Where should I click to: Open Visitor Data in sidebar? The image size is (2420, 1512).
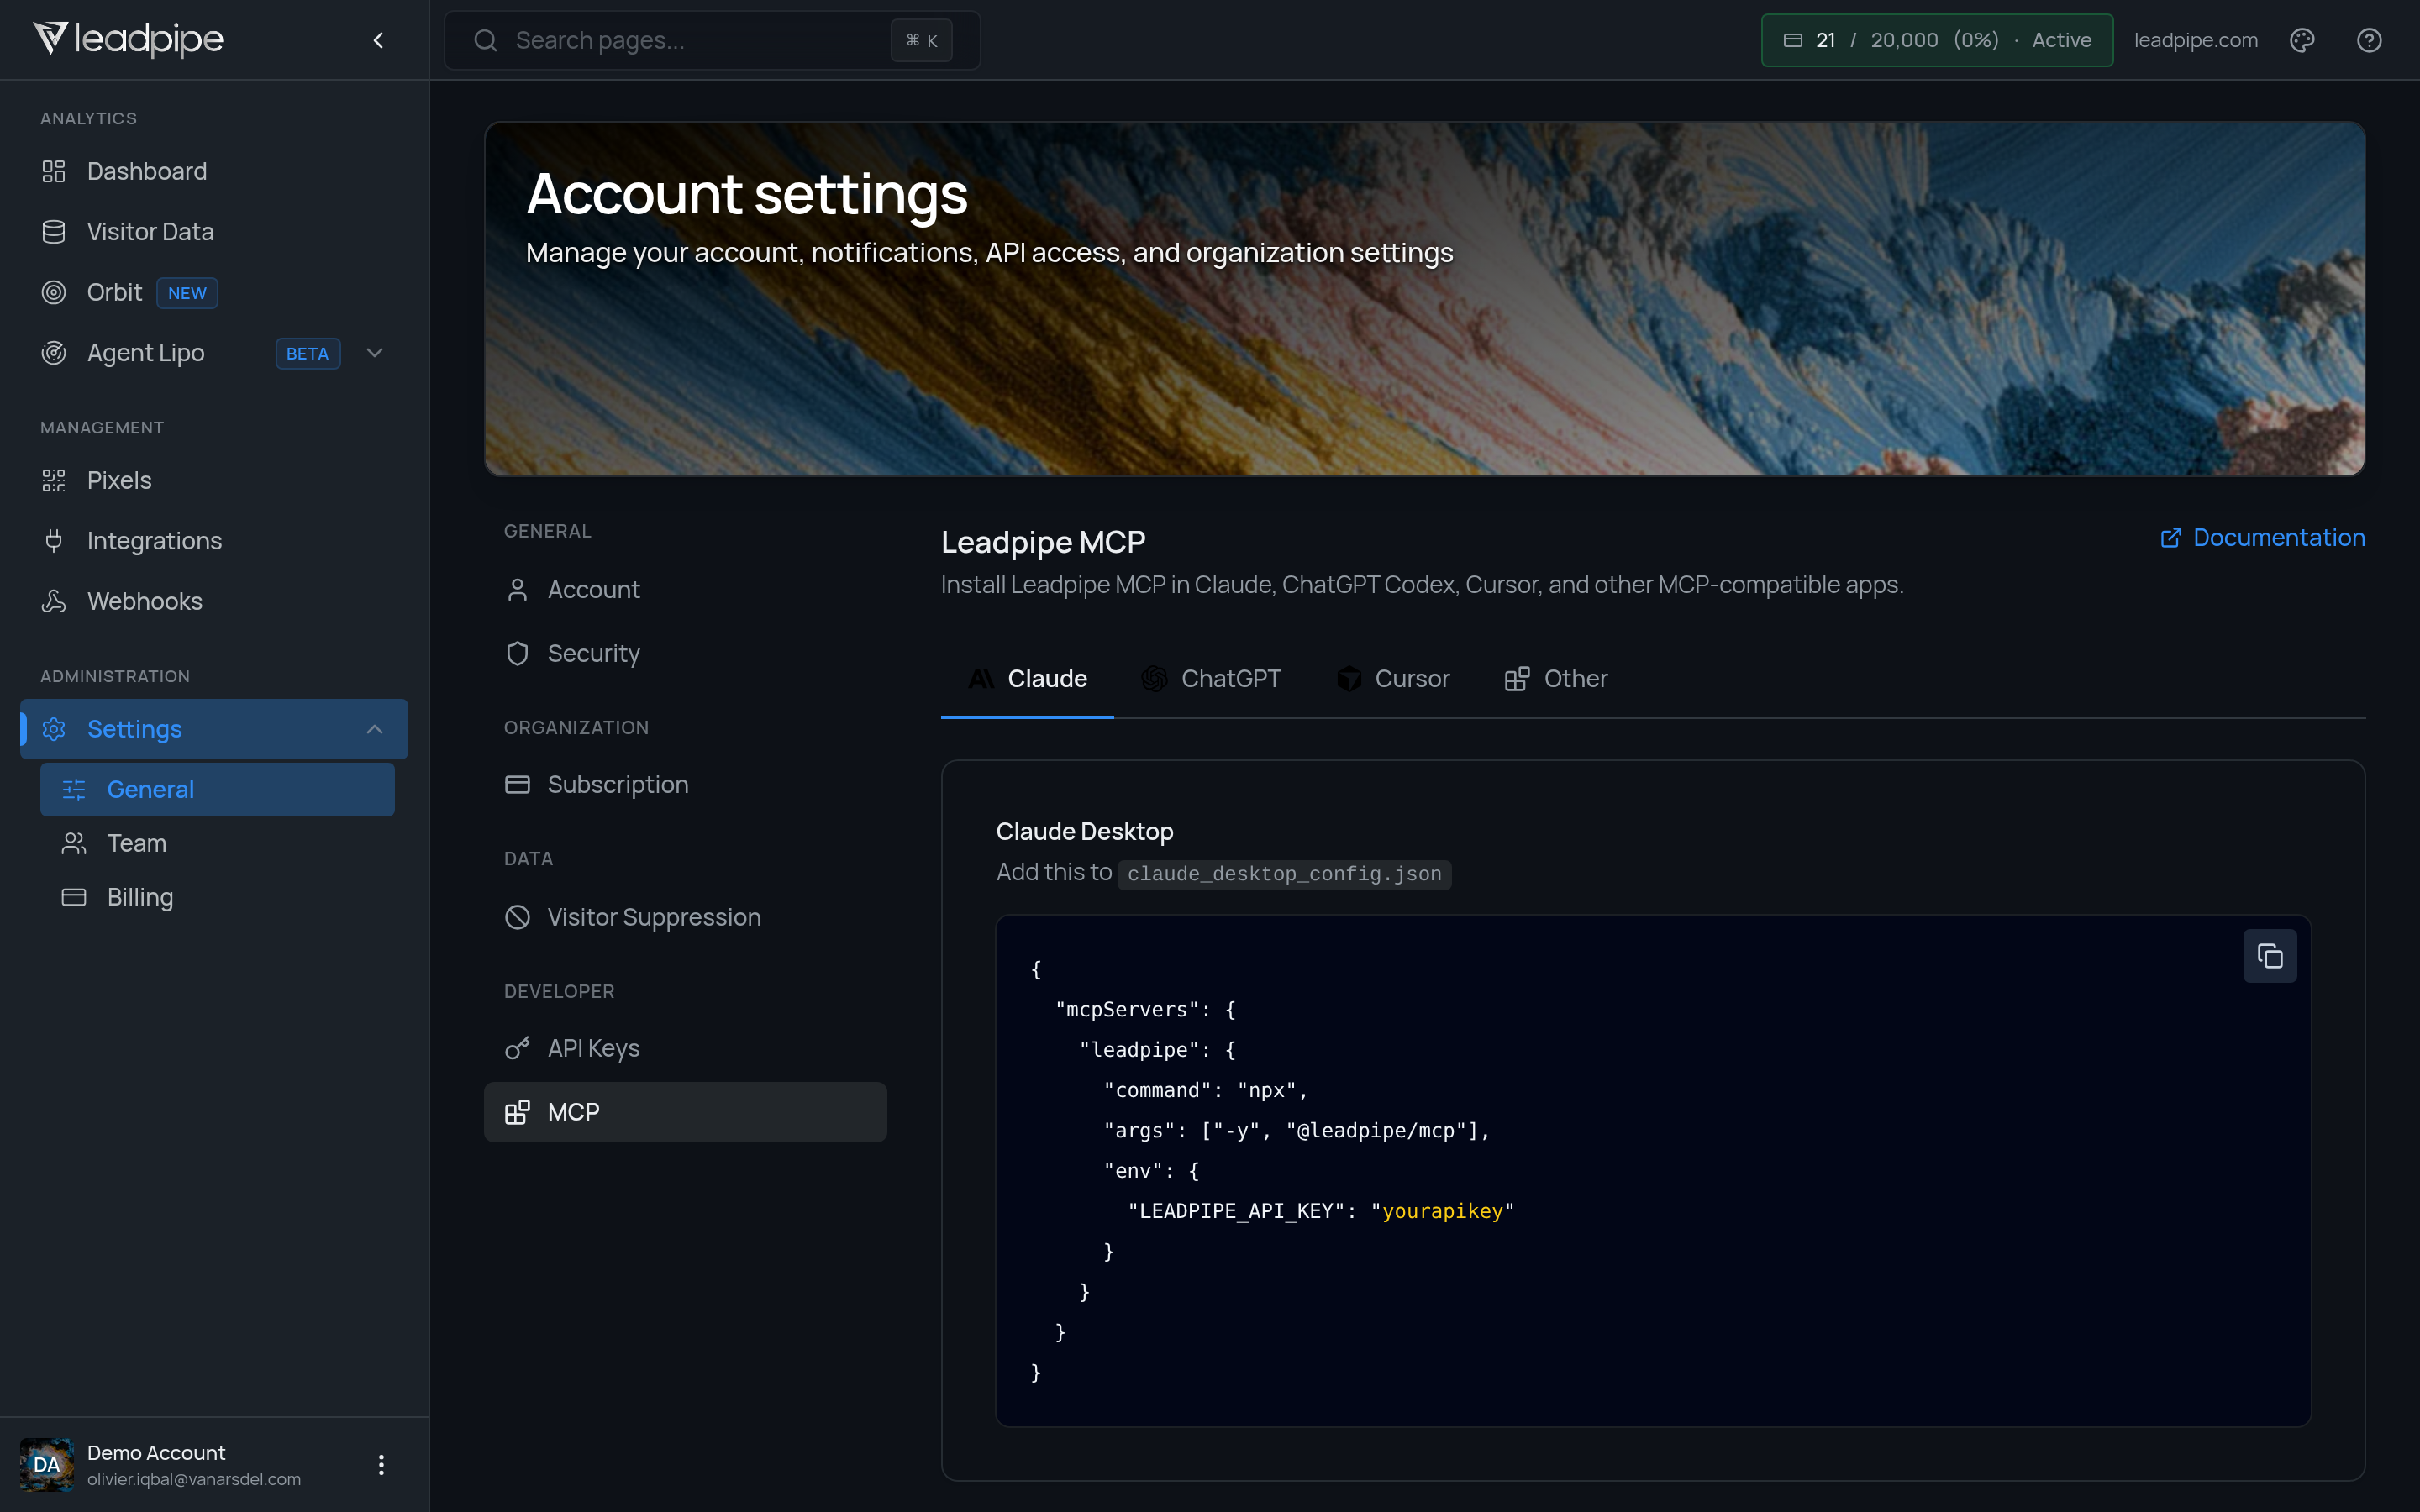[214, 232]
